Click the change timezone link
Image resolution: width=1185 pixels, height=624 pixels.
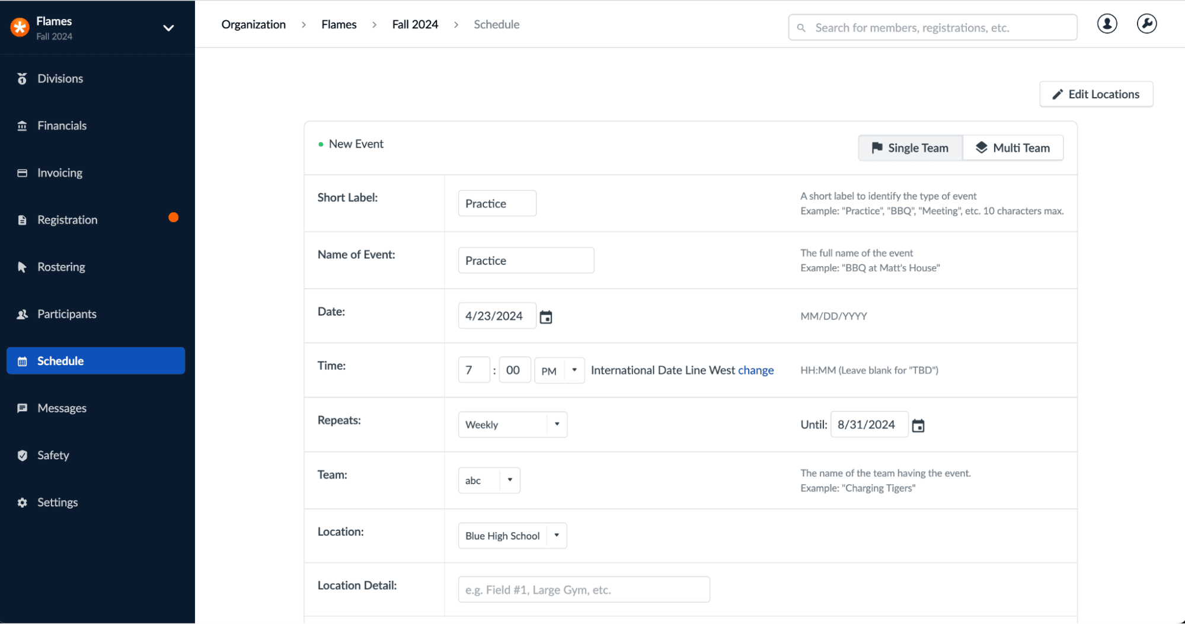pos(756,370)
